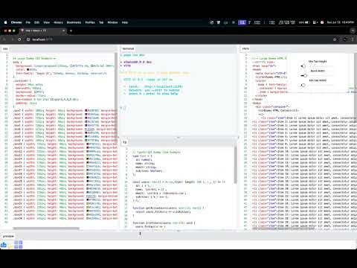Open the Chrome three-dot menu
357x268 pixels.
coord(353,39)
